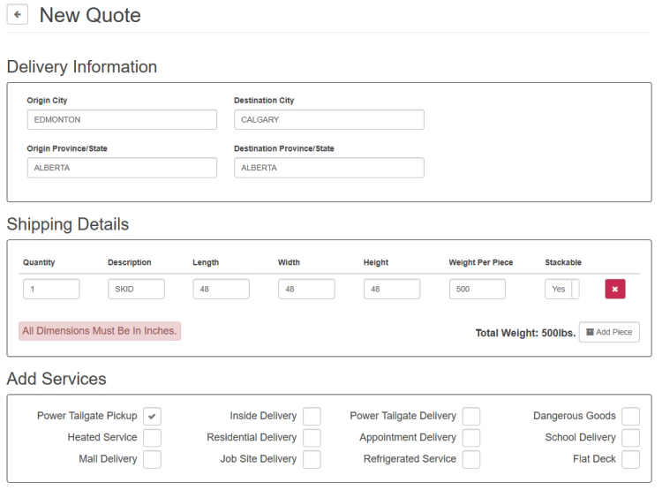Mark shipment as Dangerous Goods
Screen dimensions: 662x490
click(630, 416)
